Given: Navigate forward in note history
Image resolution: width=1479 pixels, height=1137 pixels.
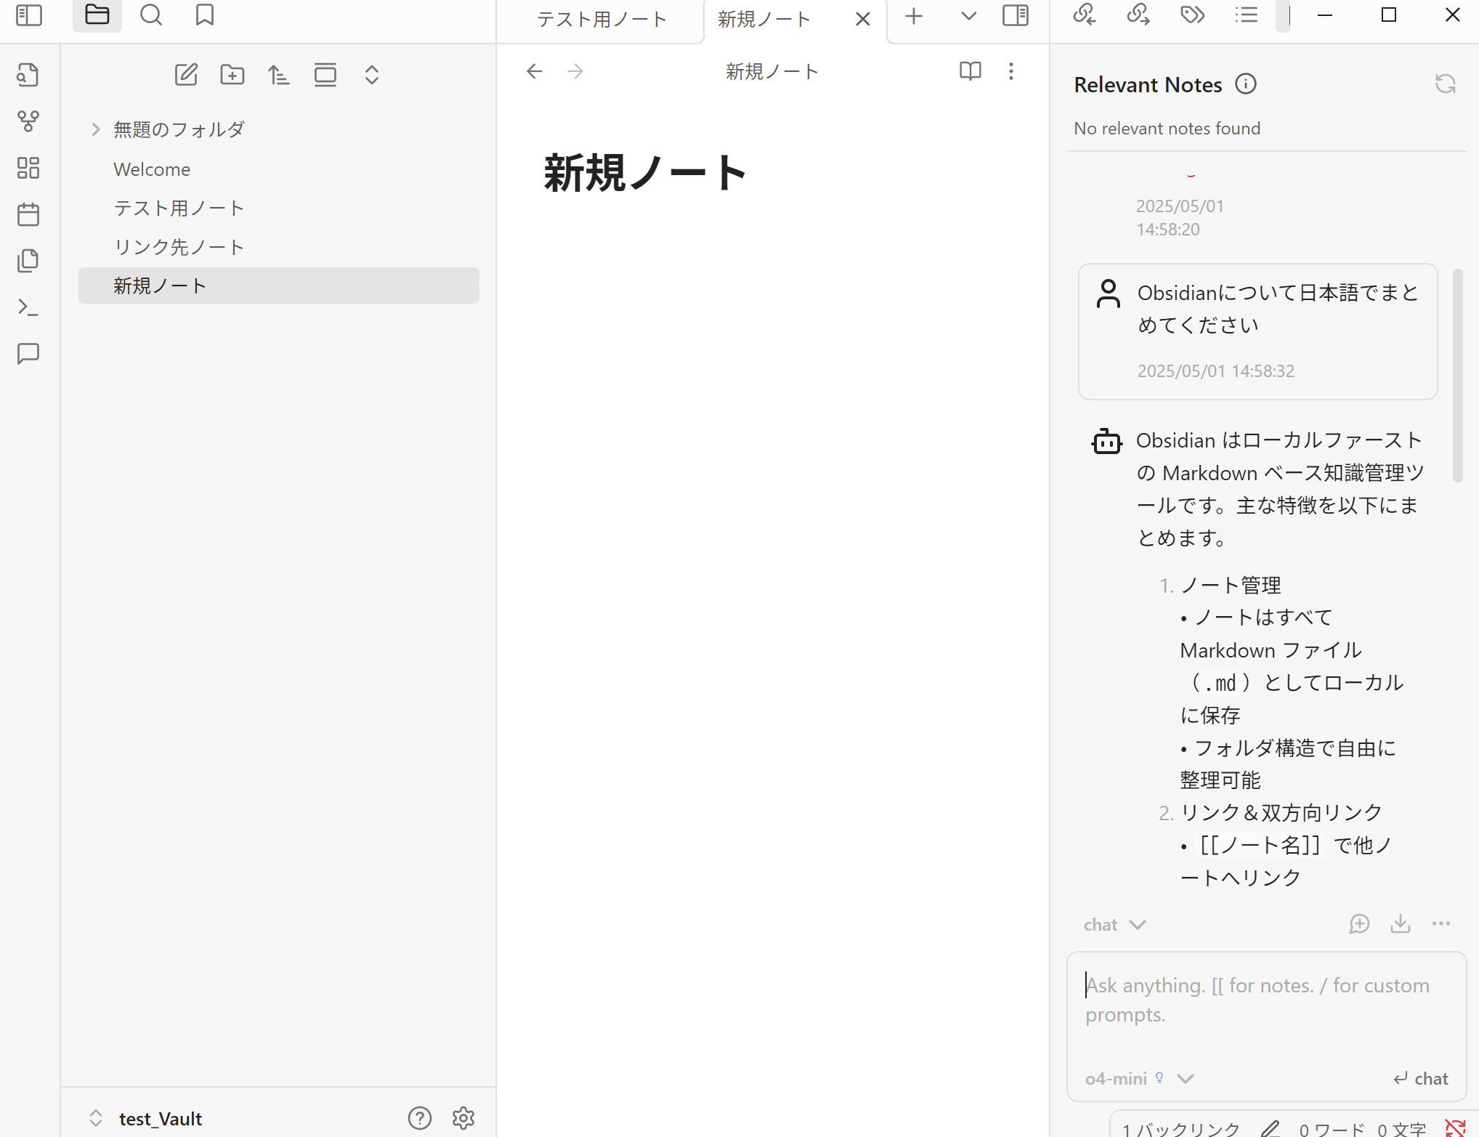Looking at the screenshot, I should (x=575, y=71).
